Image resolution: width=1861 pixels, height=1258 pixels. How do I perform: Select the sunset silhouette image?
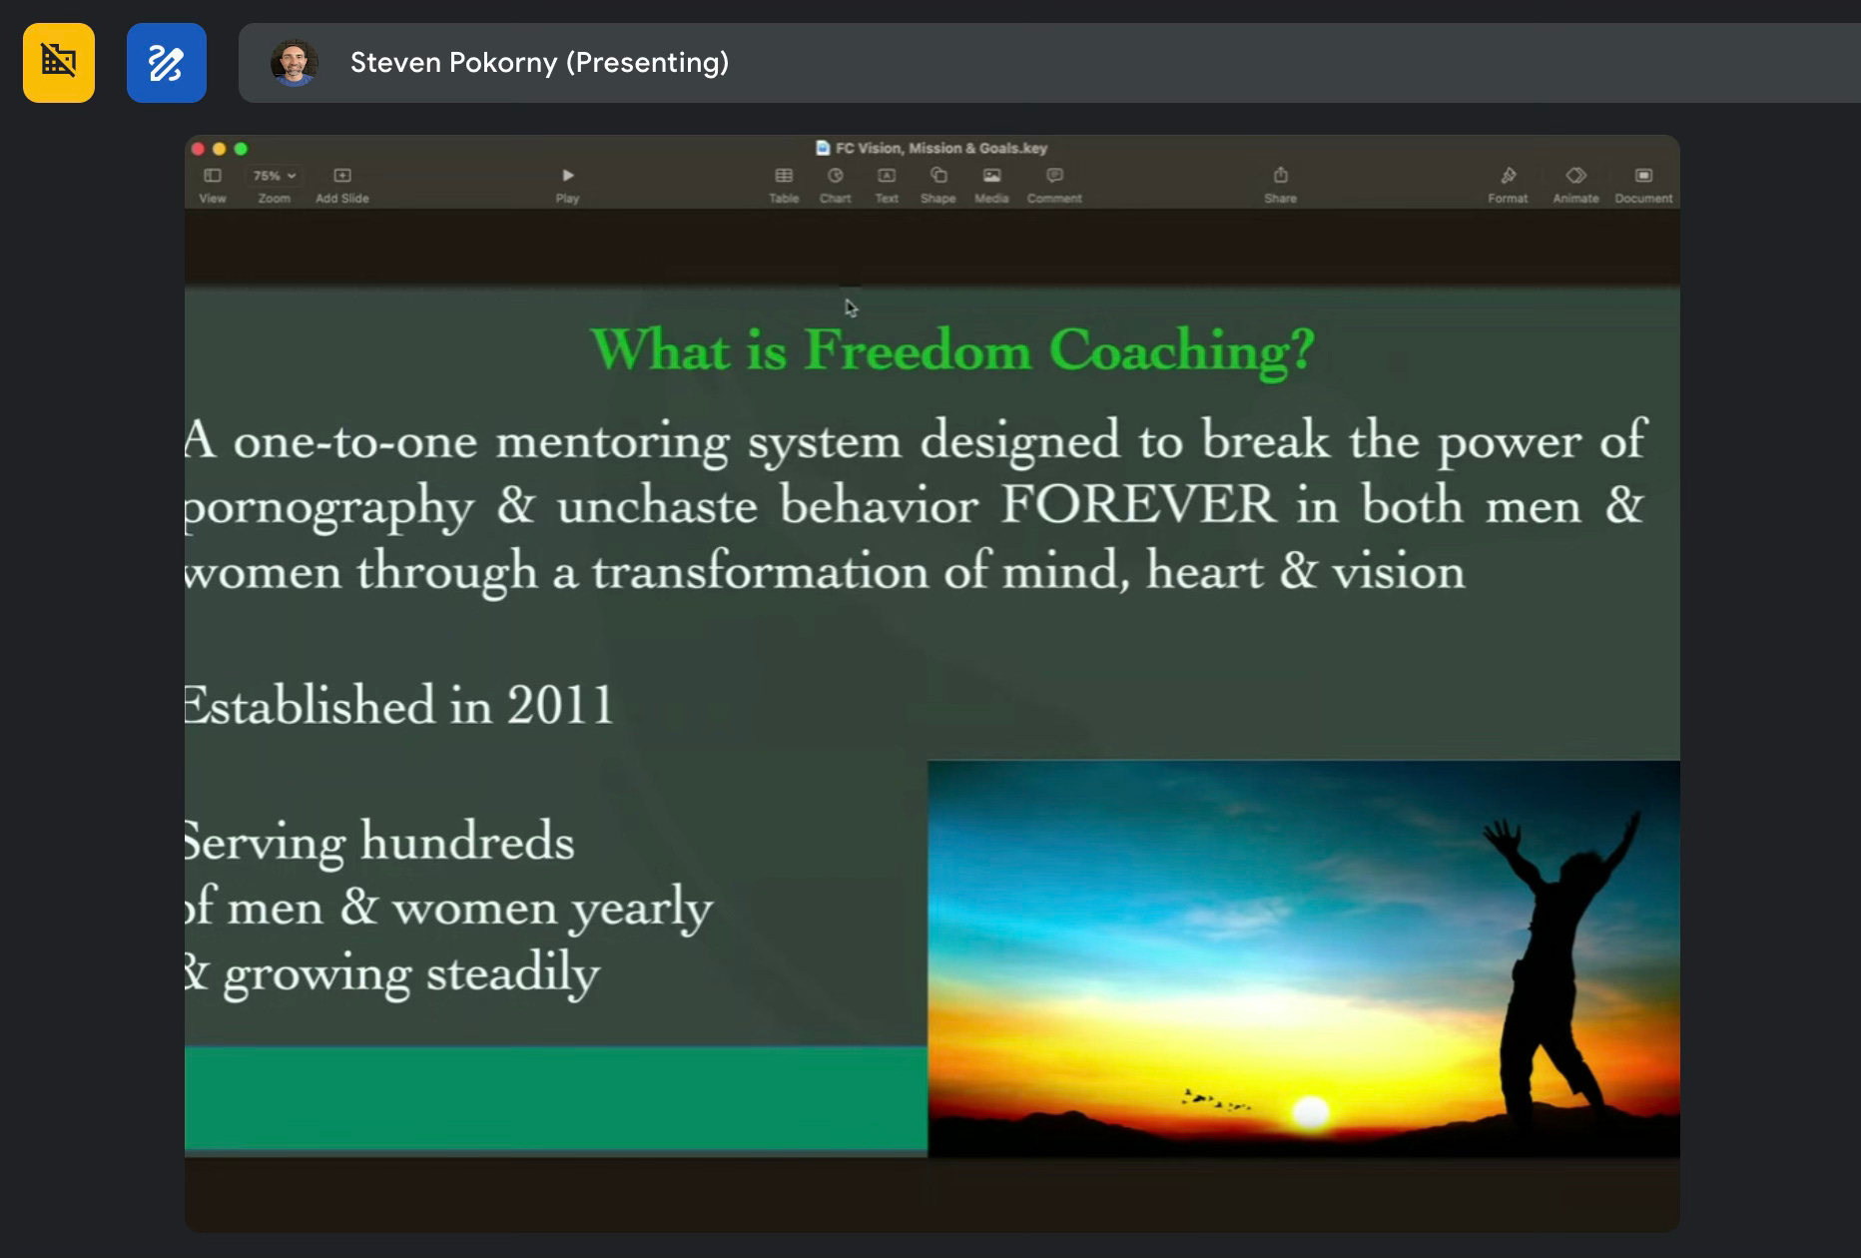[x=1304, y=958]
